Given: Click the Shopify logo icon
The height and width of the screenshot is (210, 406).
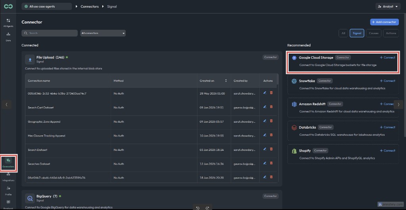Looking at the screenshot, I should coord(294,151).
